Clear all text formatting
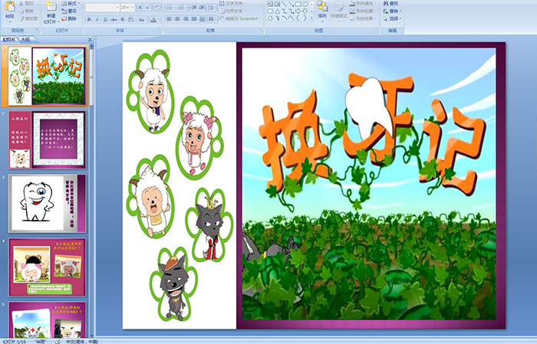 (157, 8)
